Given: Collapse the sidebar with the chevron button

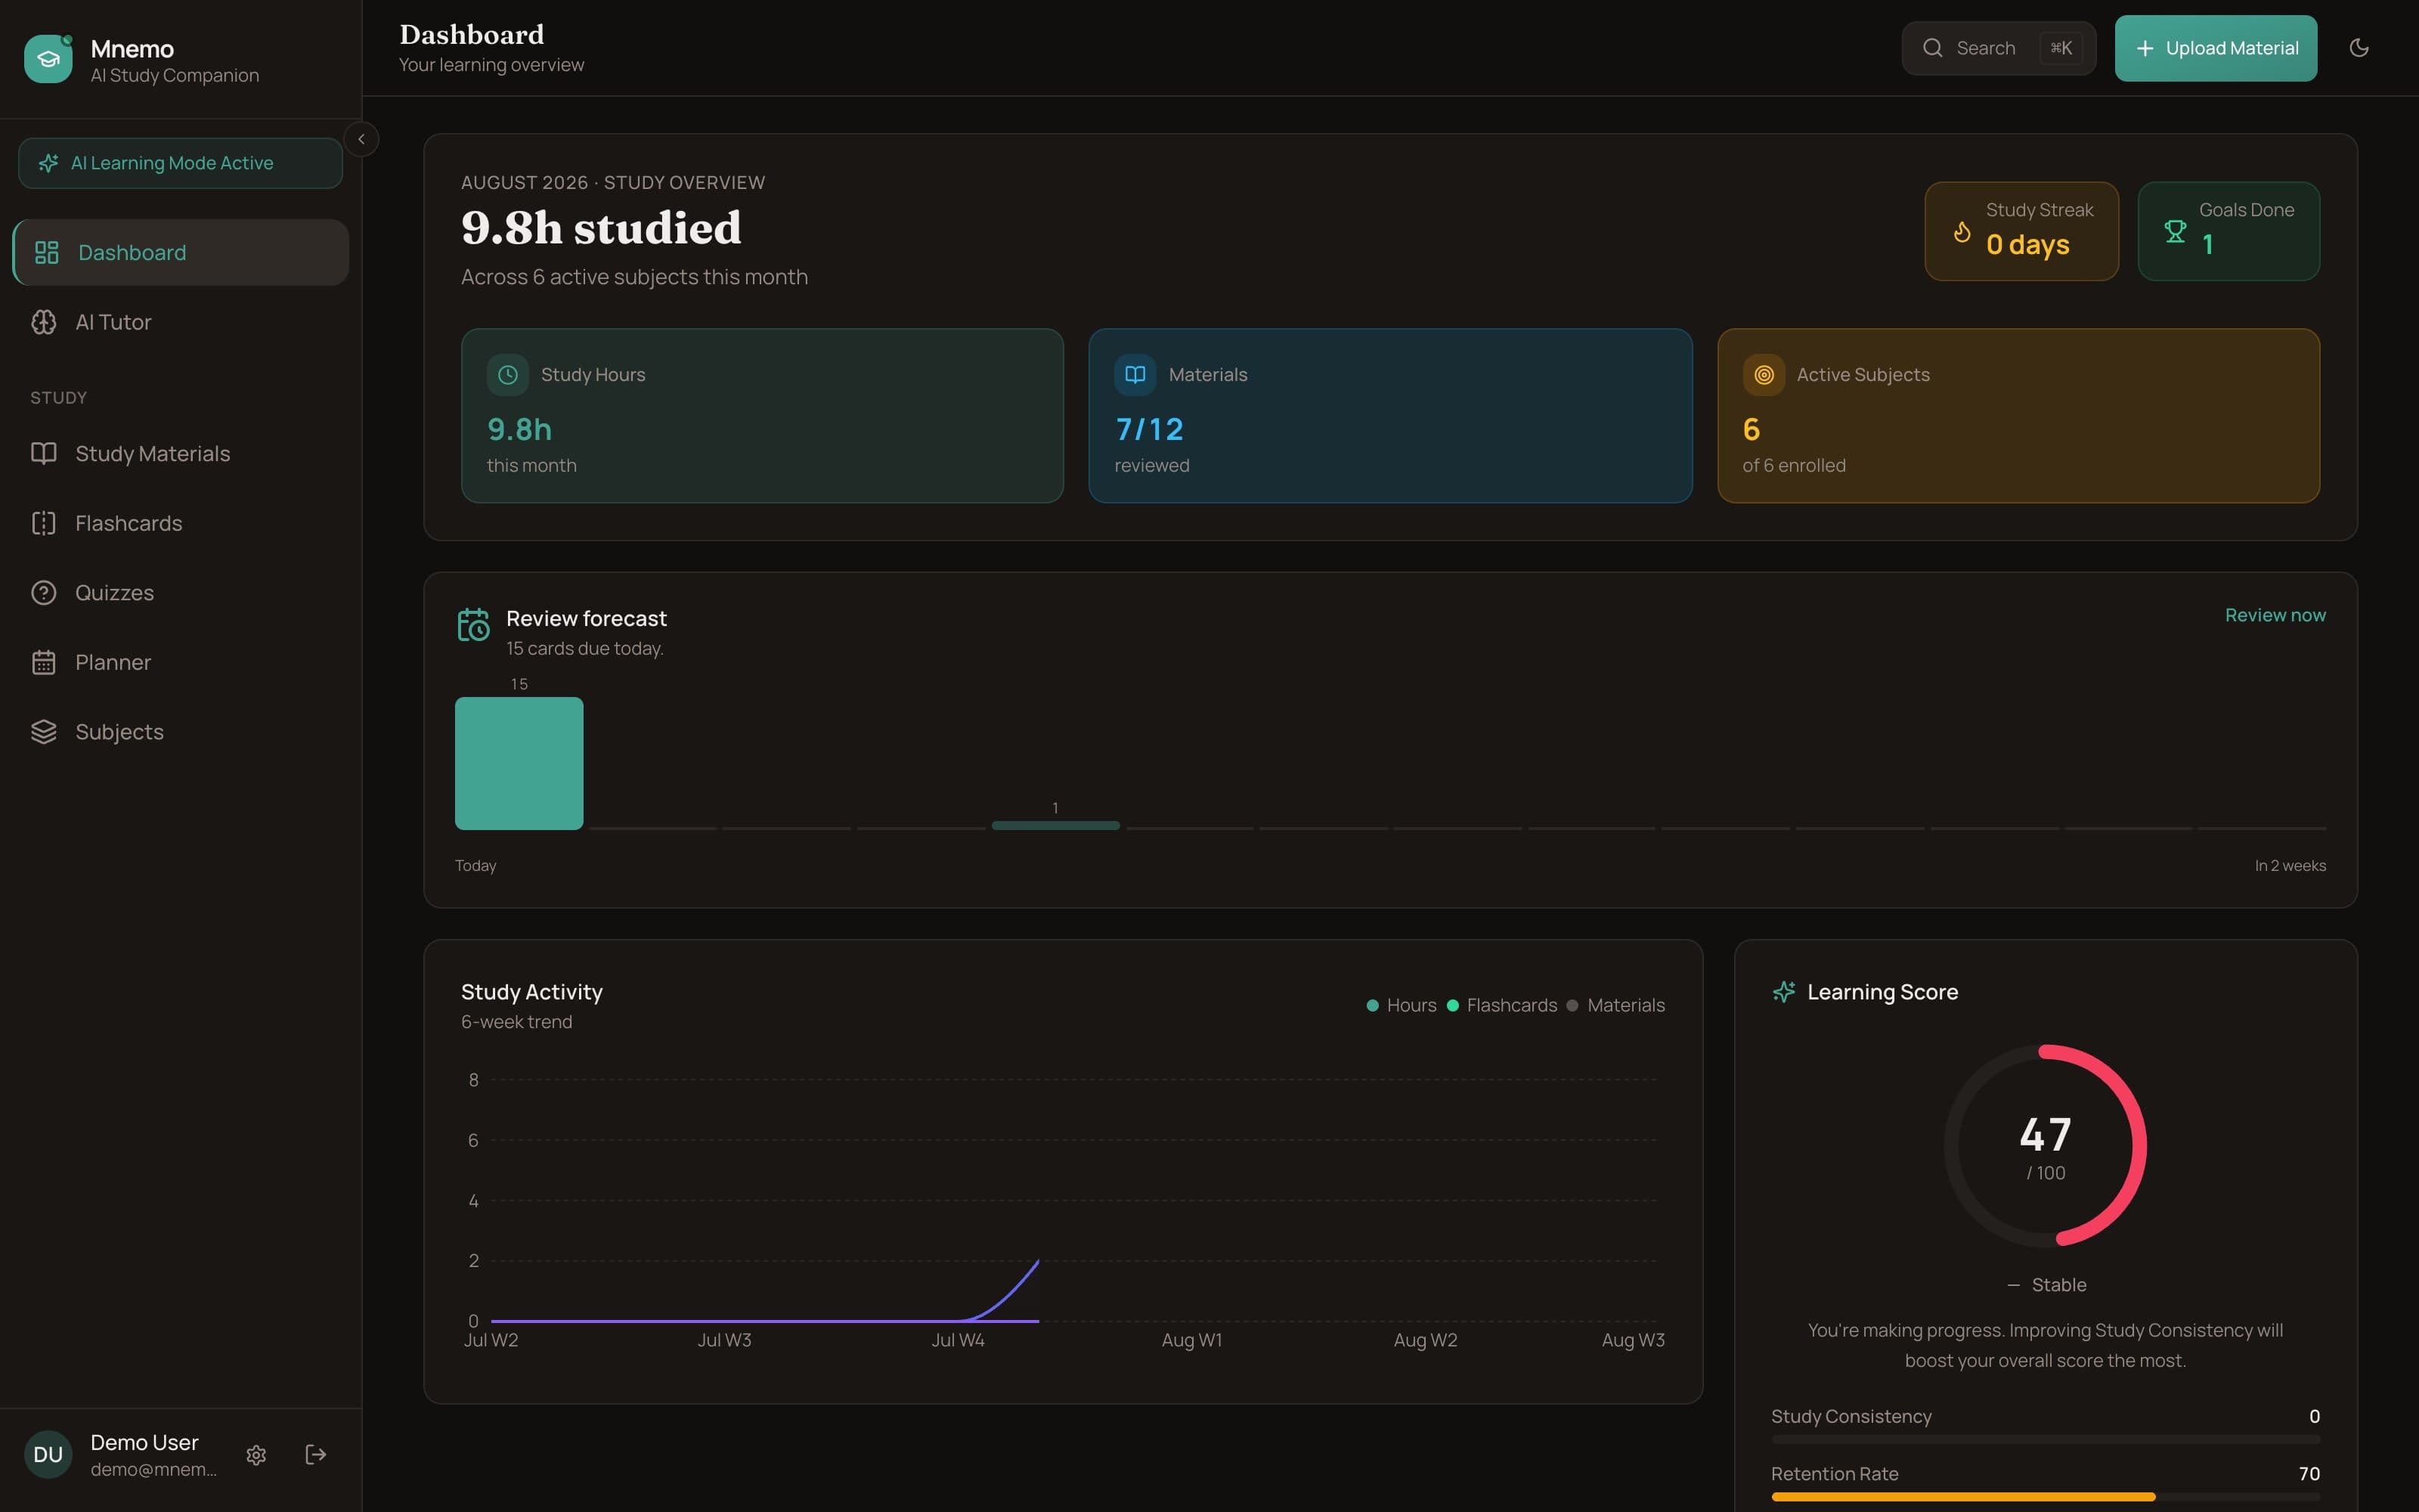Looking at the screenshot, I should point(361,139).
